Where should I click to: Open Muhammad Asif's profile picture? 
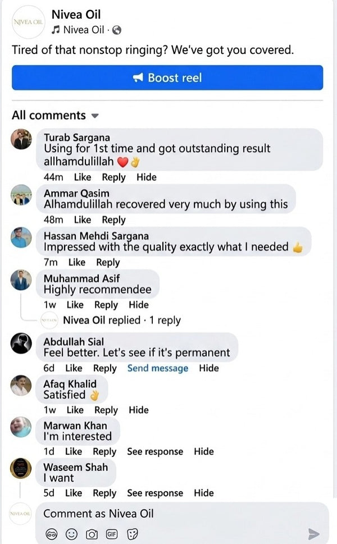pyautogui.click(x=21, y=280)
